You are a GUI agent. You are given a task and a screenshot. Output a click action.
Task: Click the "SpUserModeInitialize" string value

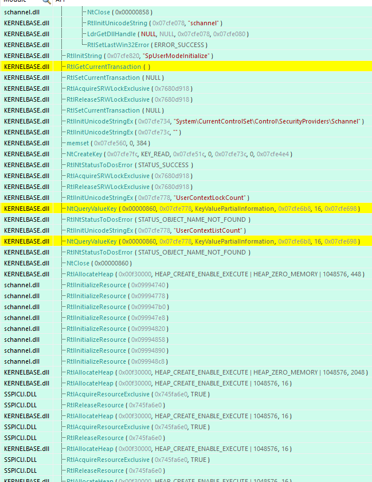coord(176,56)
